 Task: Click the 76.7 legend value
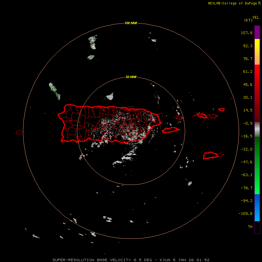(248, 59)
